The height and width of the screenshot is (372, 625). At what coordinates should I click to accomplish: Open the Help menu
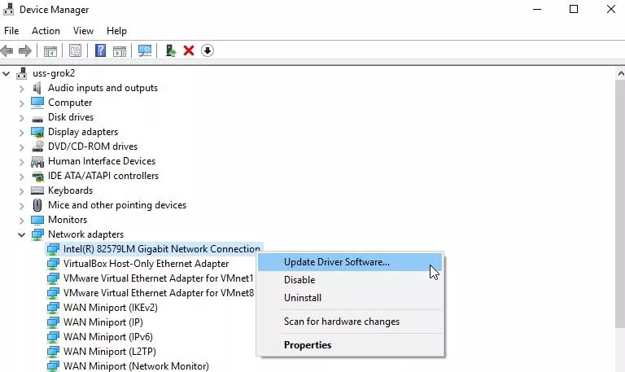point(117,31)
